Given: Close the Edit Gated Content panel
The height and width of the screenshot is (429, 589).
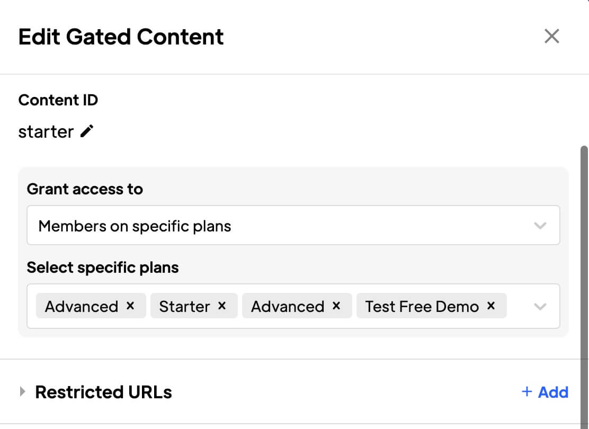Looking at the screenshot, I should pos(552,37).
